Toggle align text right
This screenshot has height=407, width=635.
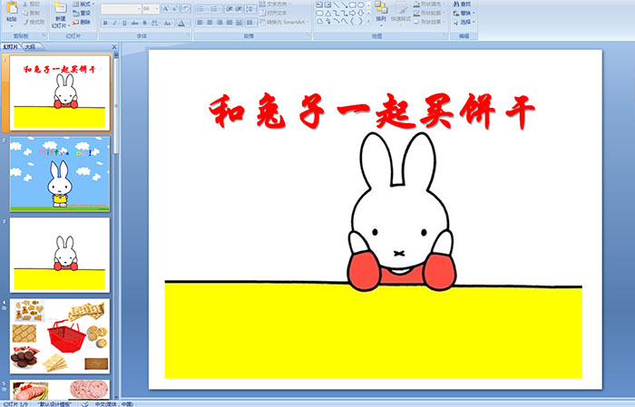click(220, 23)
